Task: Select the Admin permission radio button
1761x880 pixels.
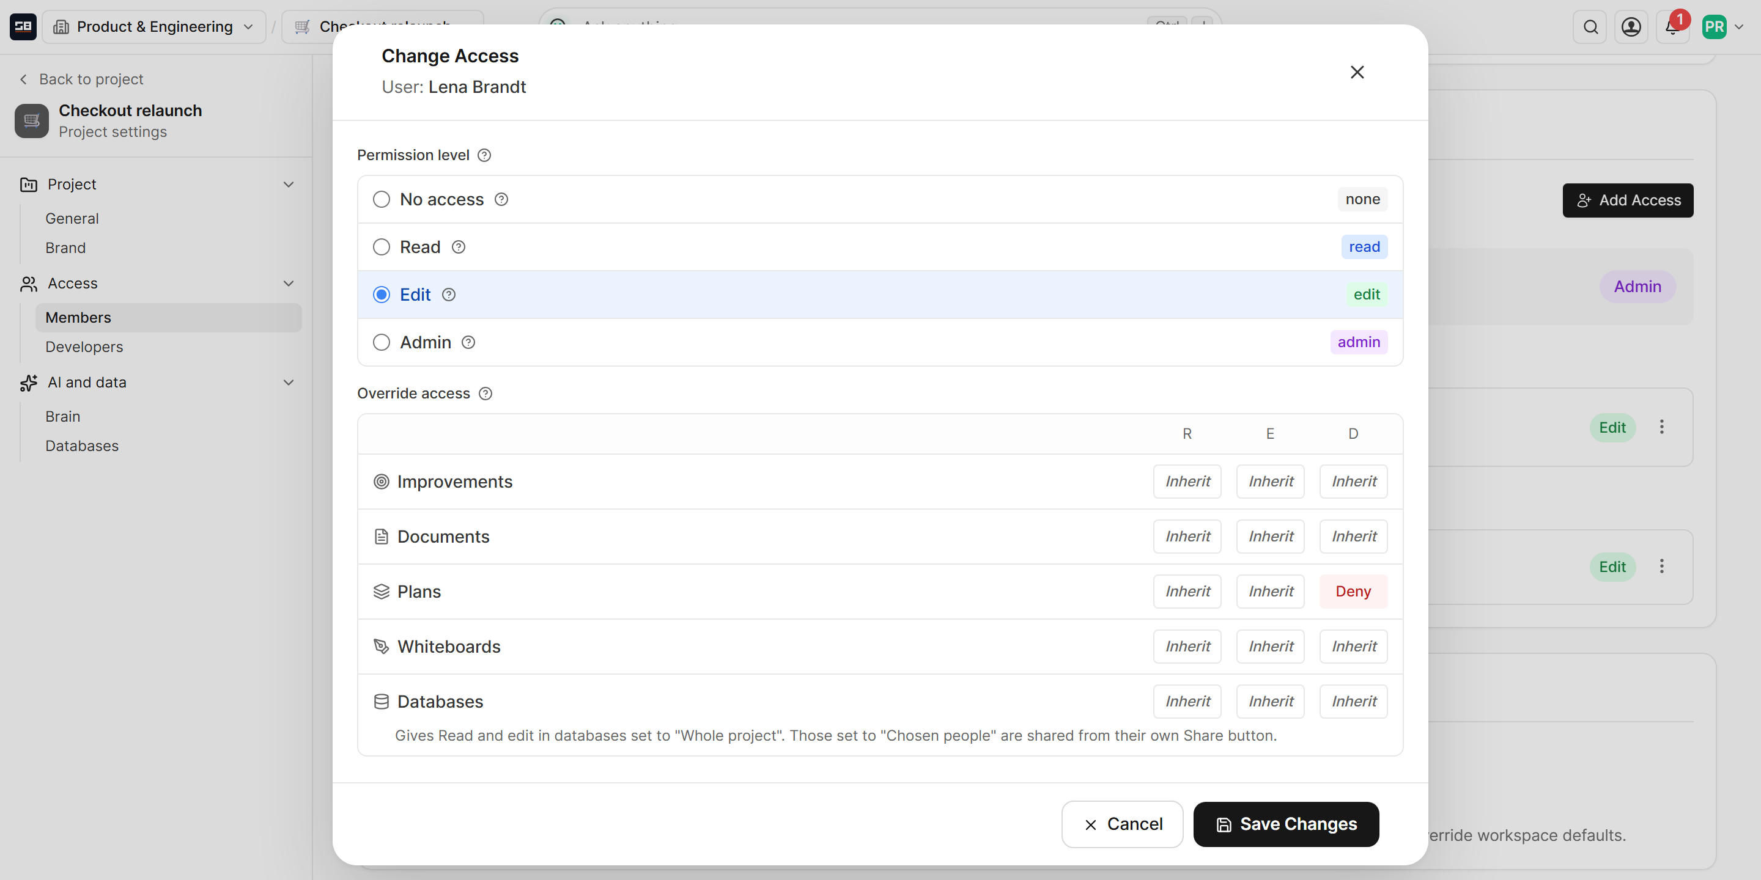Action: 382,342
